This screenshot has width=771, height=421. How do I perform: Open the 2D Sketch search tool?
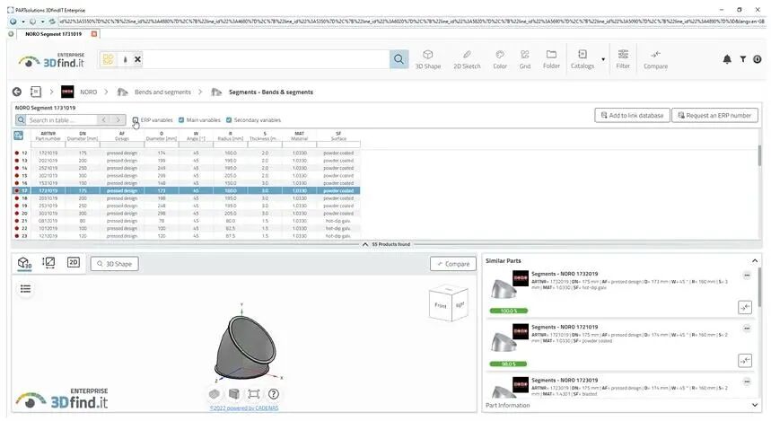tap(467, 59)
